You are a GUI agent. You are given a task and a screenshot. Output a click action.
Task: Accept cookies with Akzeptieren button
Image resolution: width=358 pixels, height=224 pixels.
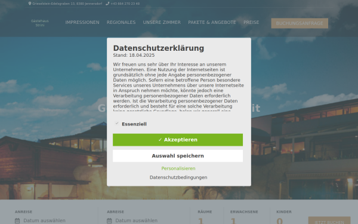click(178, 140)
